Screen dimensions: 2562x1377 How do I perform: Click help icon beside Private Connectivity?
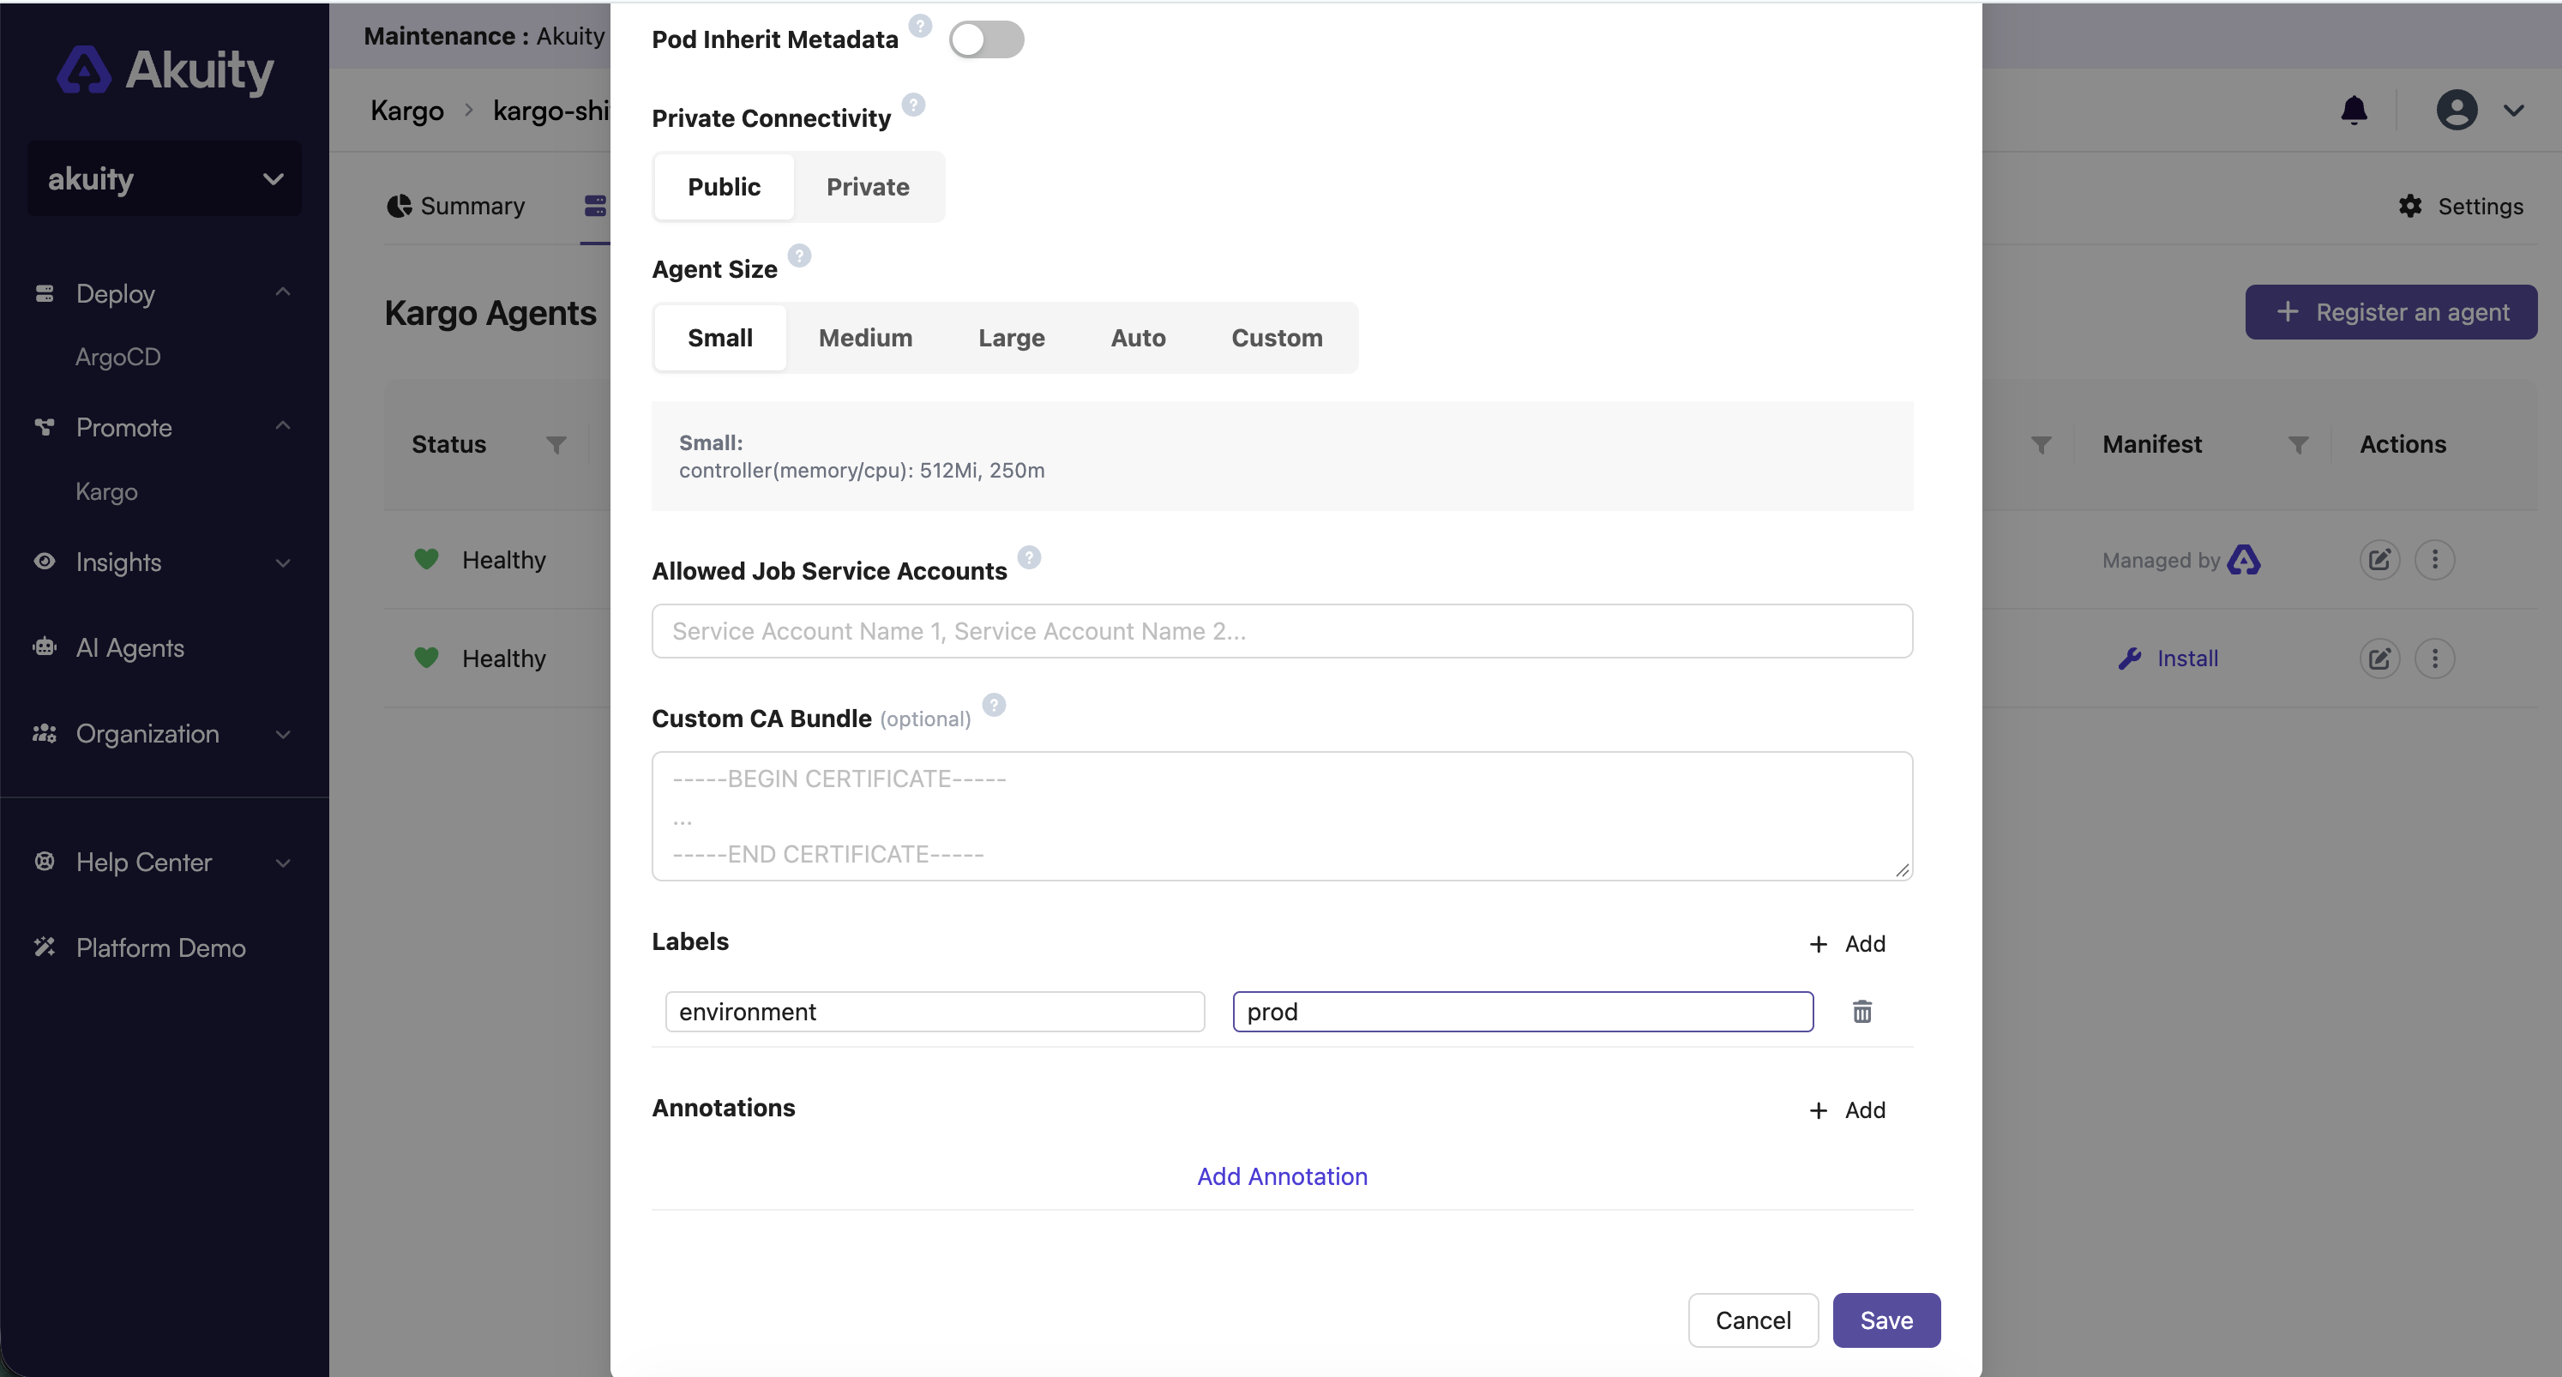point(913,105)
